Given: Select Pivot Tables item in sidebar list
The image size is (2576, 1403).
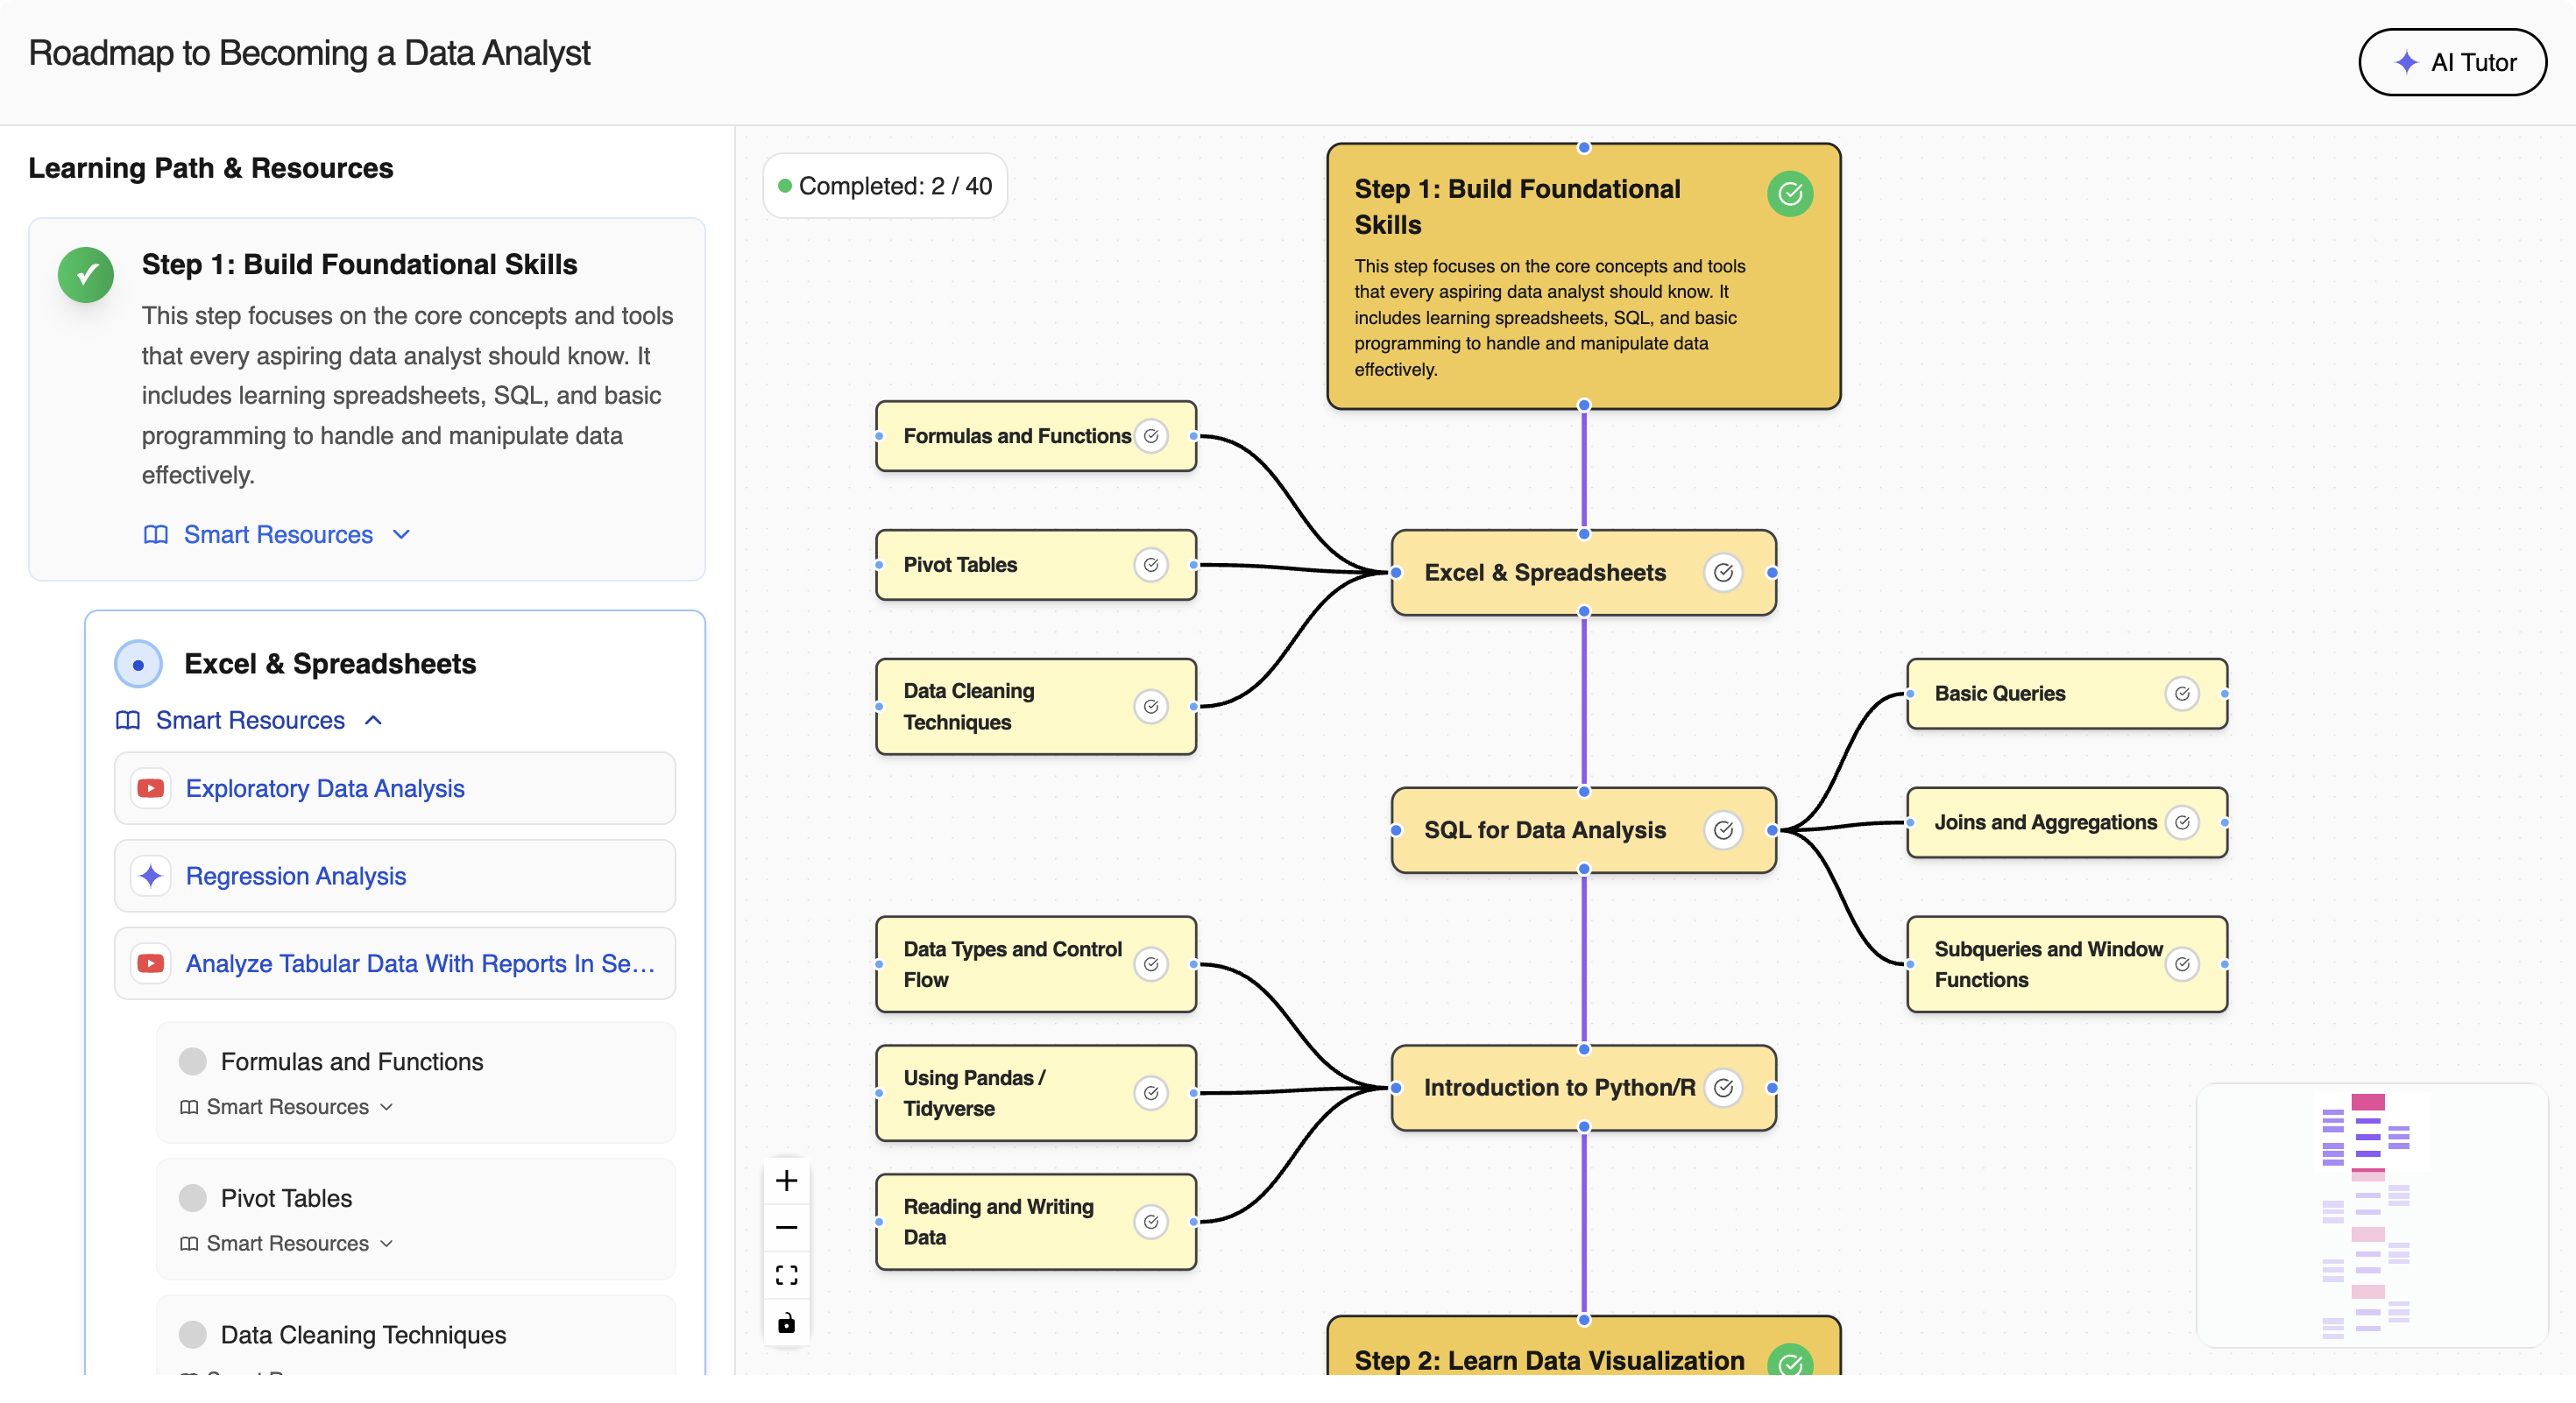Looking at the screenshot, I should pos(286,1198).
